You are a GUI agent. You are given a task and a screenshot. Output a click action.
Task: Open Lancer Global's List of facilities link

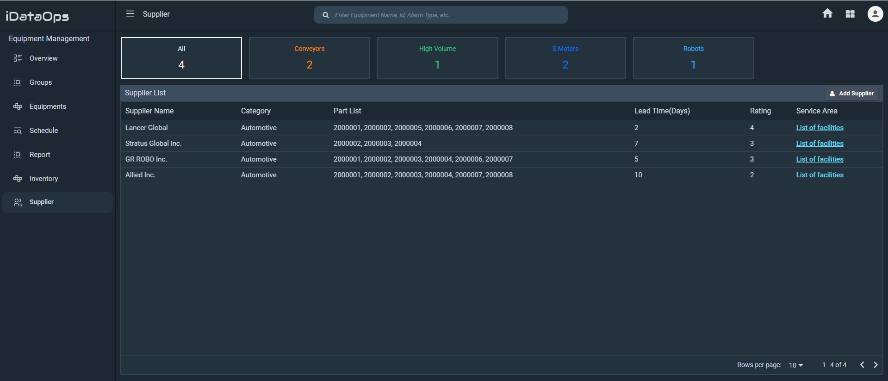[x=820, y=128]
